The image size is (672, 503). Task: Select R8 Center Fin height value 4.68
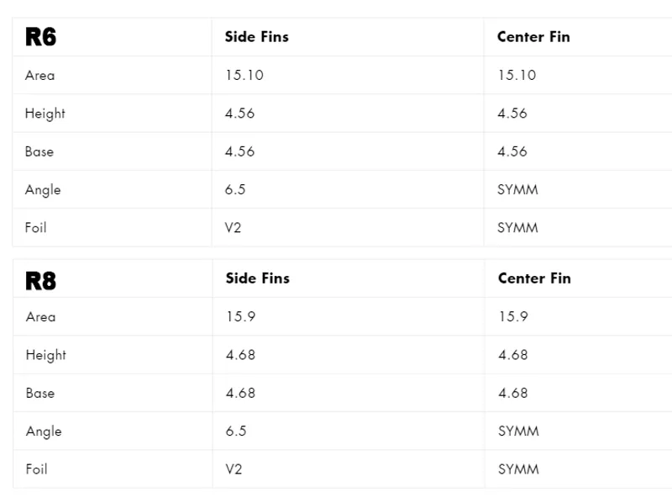coord(512,355)
